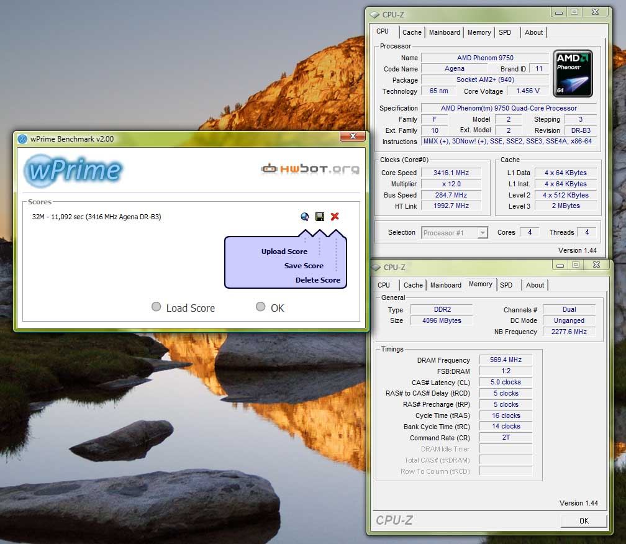Viewport: 626px width, 544px height.
Task: Minimize the upper CPU-Z window
Action: (559, 12)
